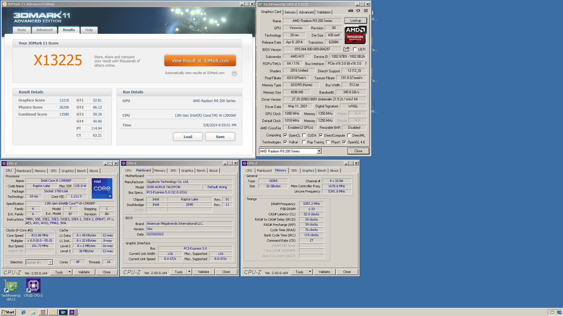This screenshot has height=316, width=563.
Task: Open TechPowerUp GPU-Z desktop shortcut
Action: pyautogui.click(x=11, y=290)
